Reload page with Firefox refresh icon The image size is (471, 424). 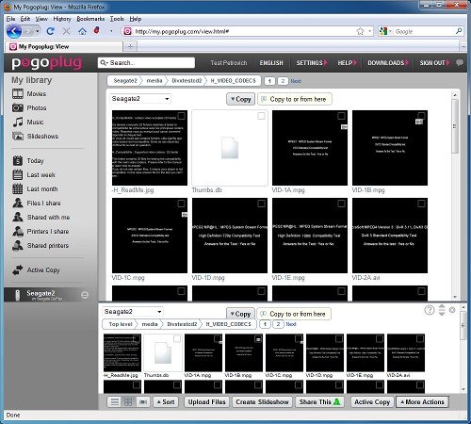pyautogui.click(x=50, y=31)
